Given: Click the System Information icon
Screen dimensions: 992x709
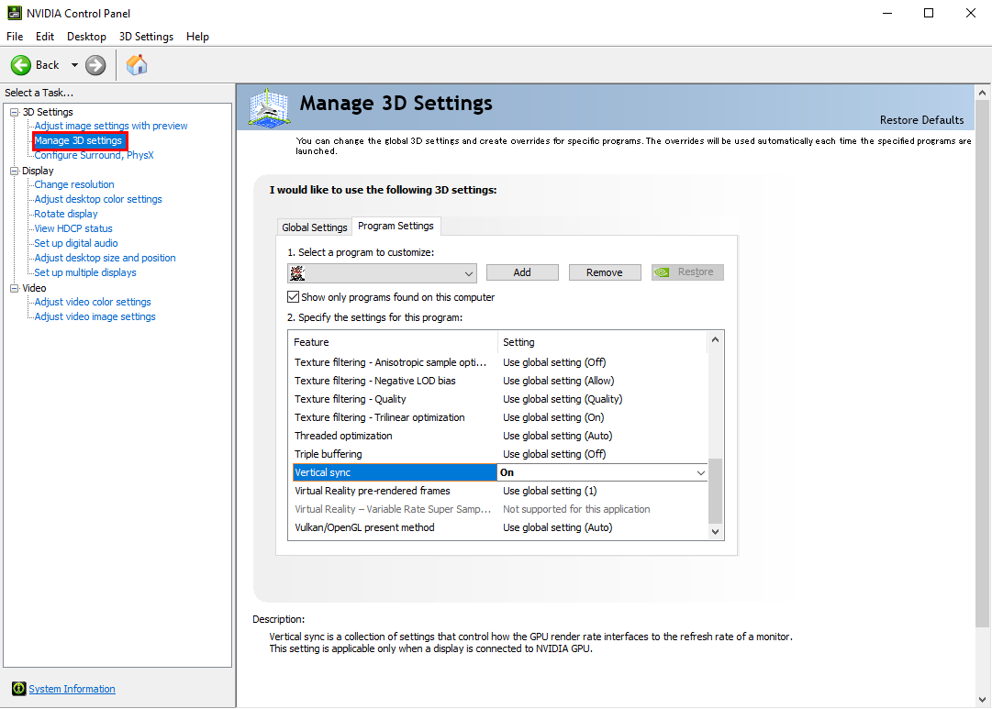Looking at the screenshot, I should (19, 689).
